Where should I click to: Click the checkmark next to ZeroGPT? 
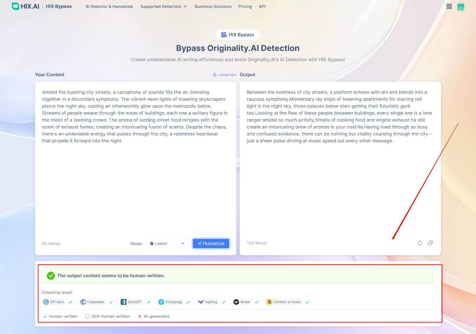[x=149, y=302]
